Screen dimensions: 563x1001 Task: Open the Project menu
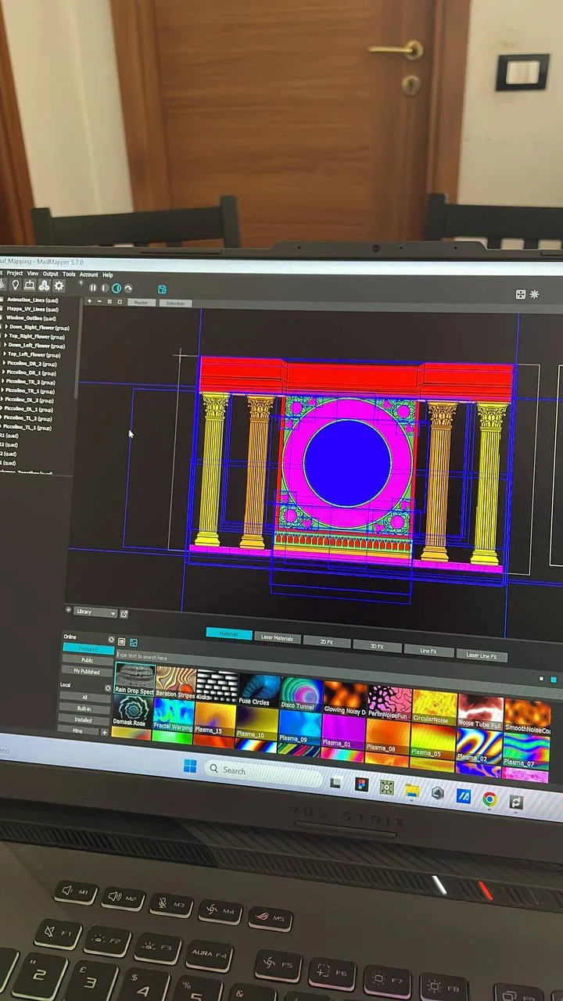tap(15, 274)
